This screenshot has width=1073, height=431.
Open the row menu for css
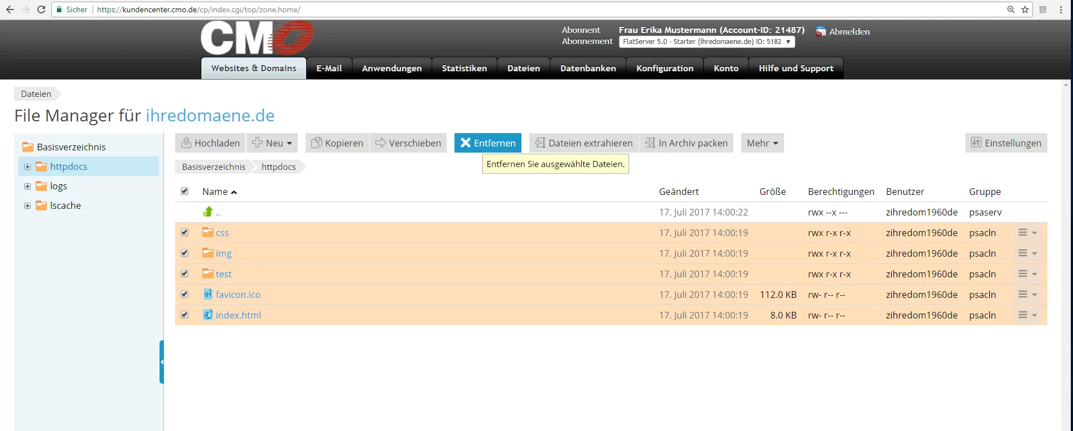[x=1027, y=232]
